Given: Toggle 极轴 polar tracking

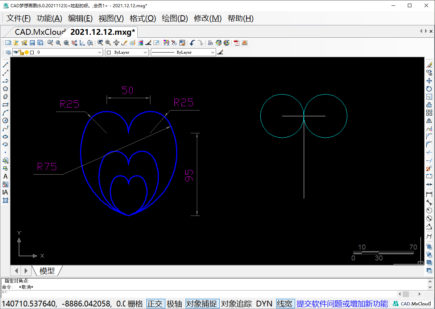Looking at the screenshot, I should 175,304.
